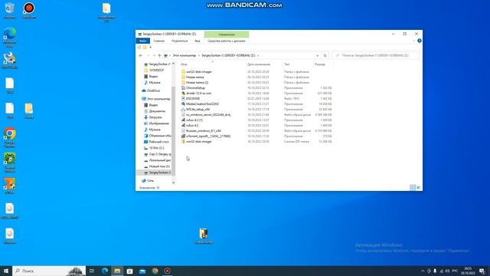Sort by Тип column header

click(x=286, y=64)
